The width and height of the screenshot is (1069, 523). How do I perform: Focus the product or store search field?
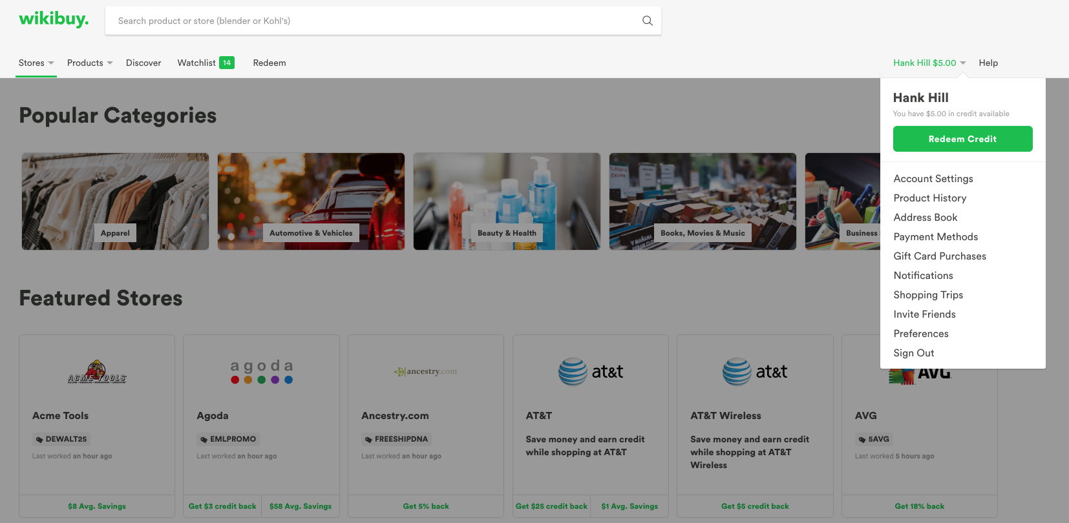pos(383,21)
